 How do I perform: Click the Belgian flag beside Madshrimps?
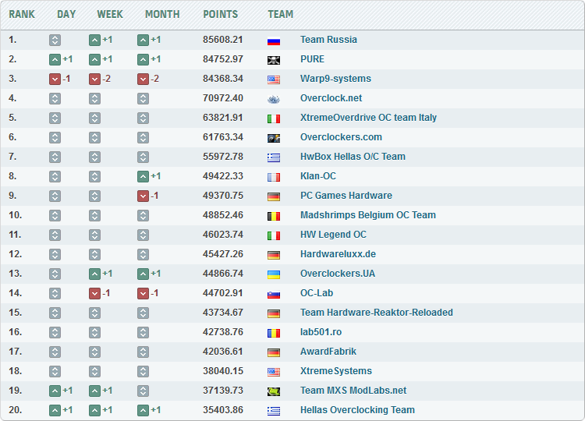coord(273,215)
